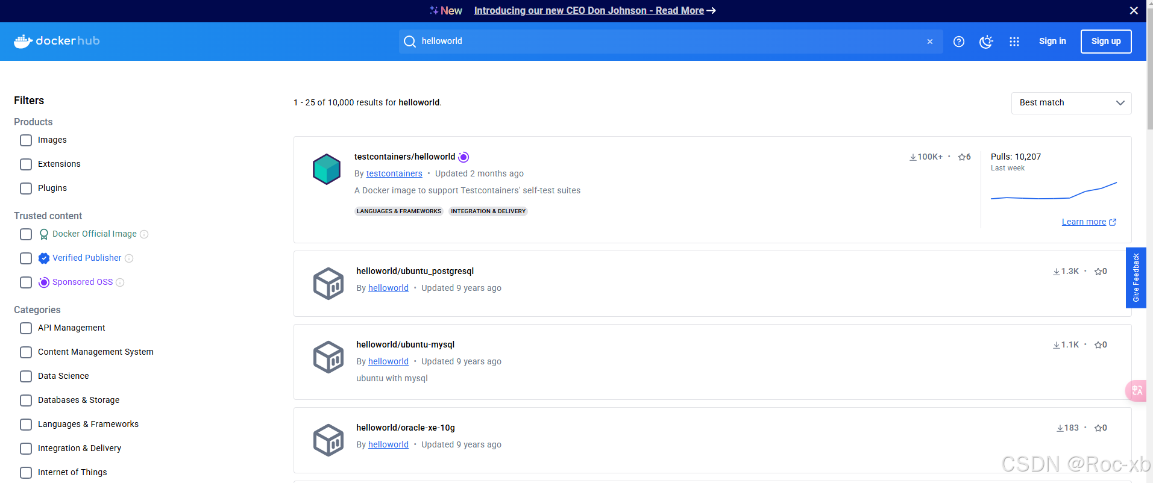Open the testcontainers publisher link

[394, 173]
